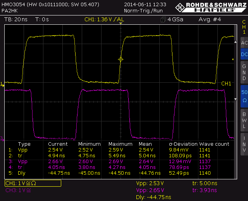Click the memory depth icon beside 4 GSa
The image size is (248, 201).
coord(160,19)
